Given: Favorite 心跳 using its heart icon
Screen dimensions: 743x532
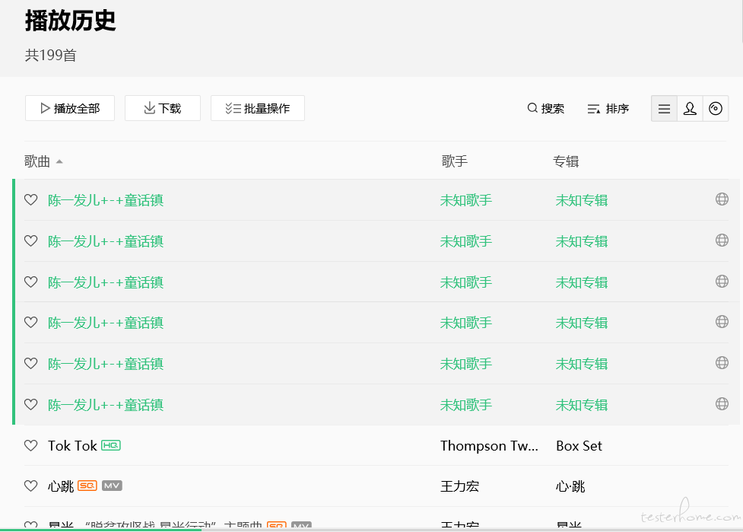Looking at the screenshot, I should tap(31, 486).
